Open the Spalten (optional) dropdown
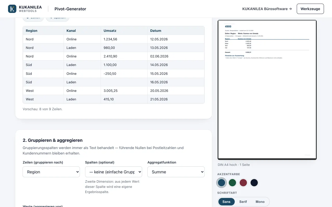 tap(114, 172)
